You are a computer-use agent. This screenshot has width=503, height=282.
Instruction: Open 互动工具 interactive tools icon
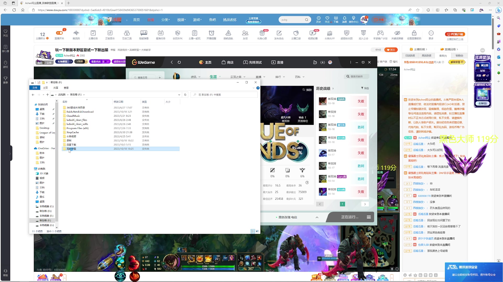[x=127, y=33]
